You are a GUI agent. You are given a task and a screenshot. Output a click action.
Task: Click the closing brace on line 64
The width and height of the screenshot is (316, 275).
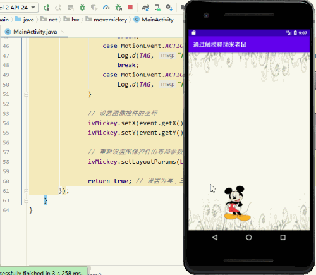[x=31, y=210]
